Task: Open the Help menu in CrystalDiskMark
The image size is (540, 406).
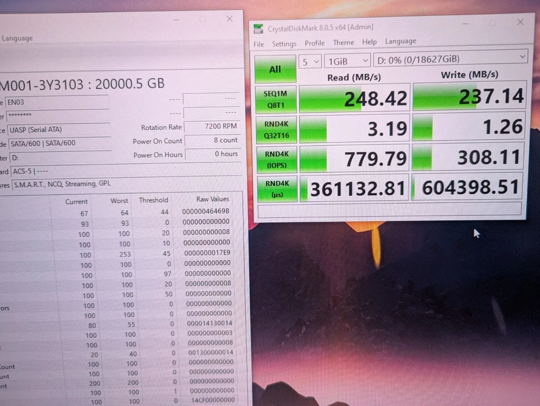Action: 370,43
